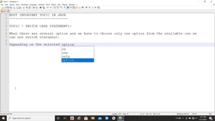Open the ? help menu
The image size is (215, 121).
point(77,5)
